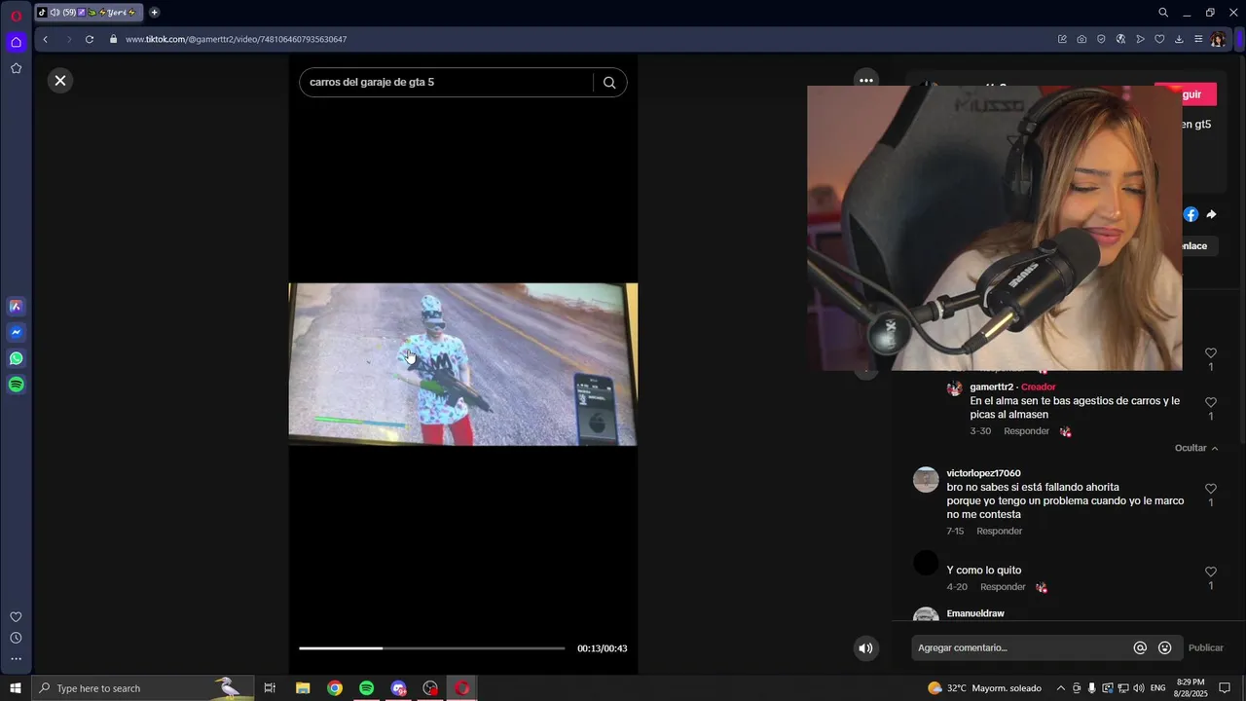The height and width of the screenshot is (701, 1246).
Task: Open Spotify in Opera sidebar
Action: 16,385
